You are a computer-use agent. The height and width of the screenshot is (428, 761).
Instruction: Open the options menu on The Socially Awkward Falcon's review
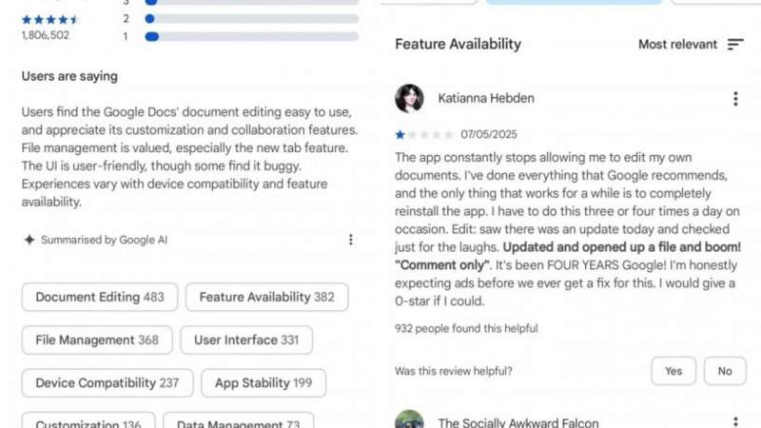click(735, 420)
